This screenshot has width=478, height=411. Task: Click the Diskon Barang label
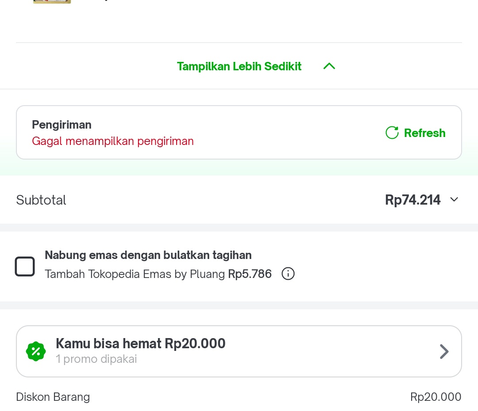click(53, 397)
